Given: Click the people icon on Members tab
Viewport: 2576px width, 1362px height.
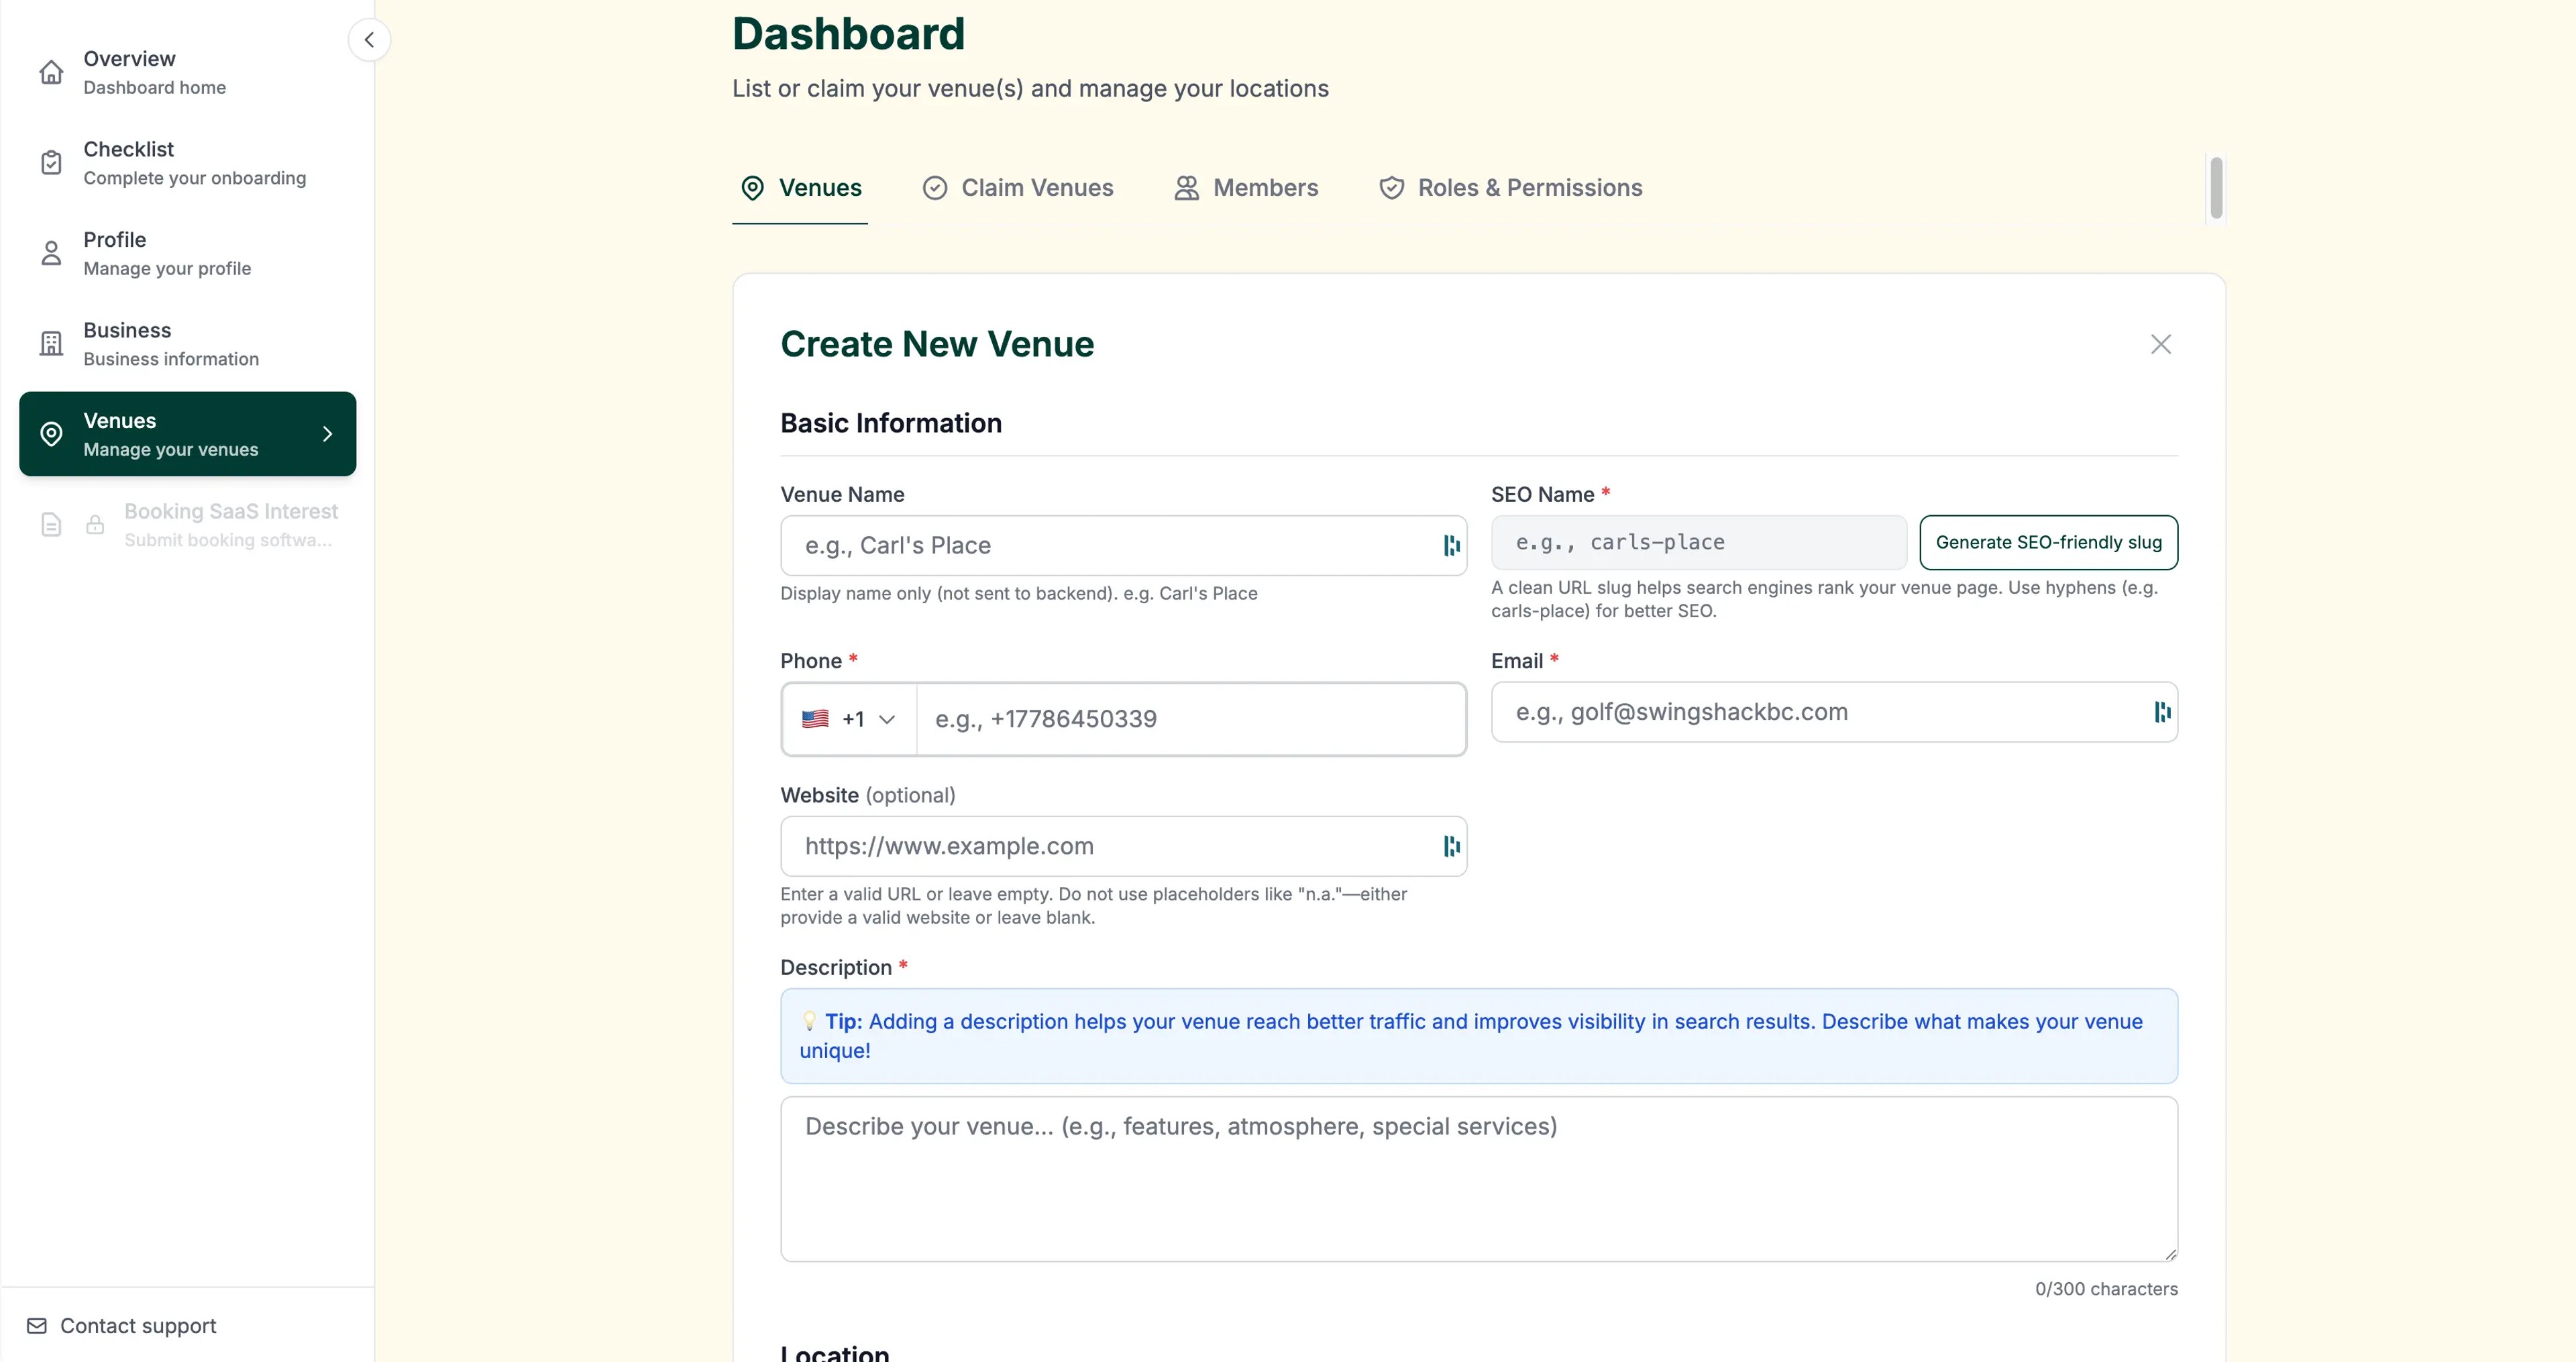Looking at the screenshot, I should pos(1186,188).
